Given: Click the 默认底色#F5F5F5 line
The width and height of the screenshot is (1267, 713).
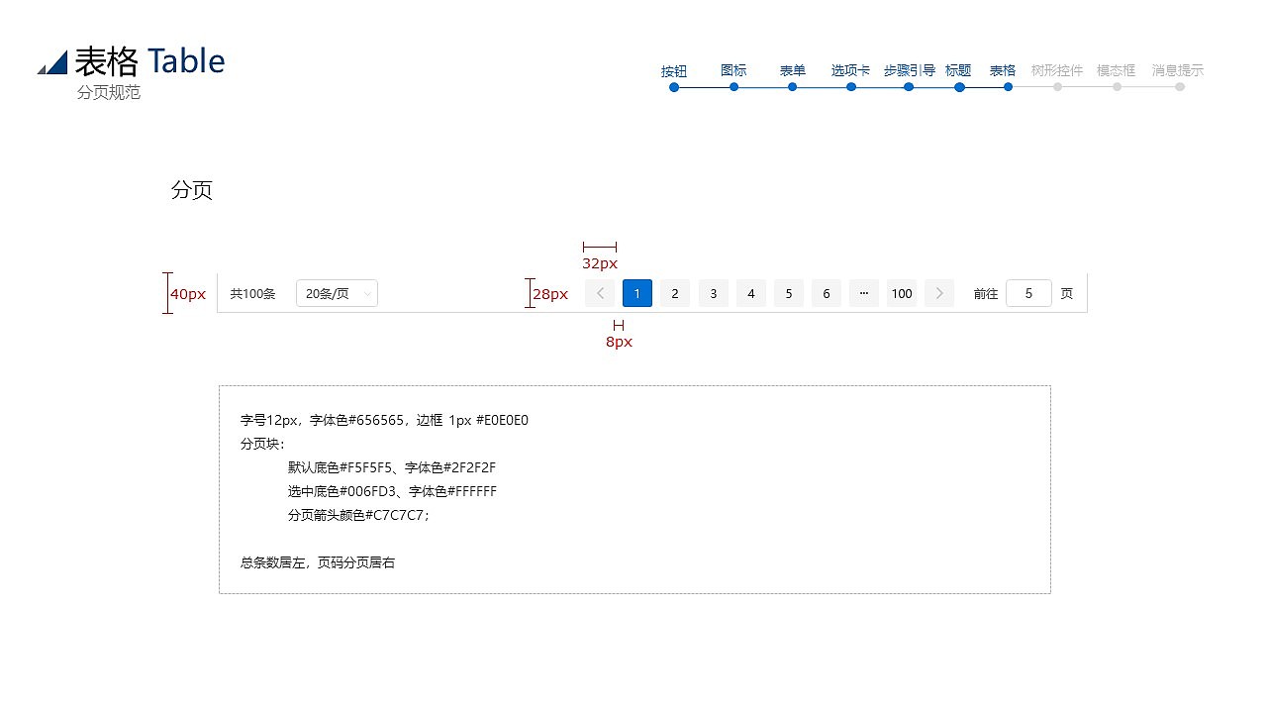Looking at the screenshot, I should [x=392, y=467].
